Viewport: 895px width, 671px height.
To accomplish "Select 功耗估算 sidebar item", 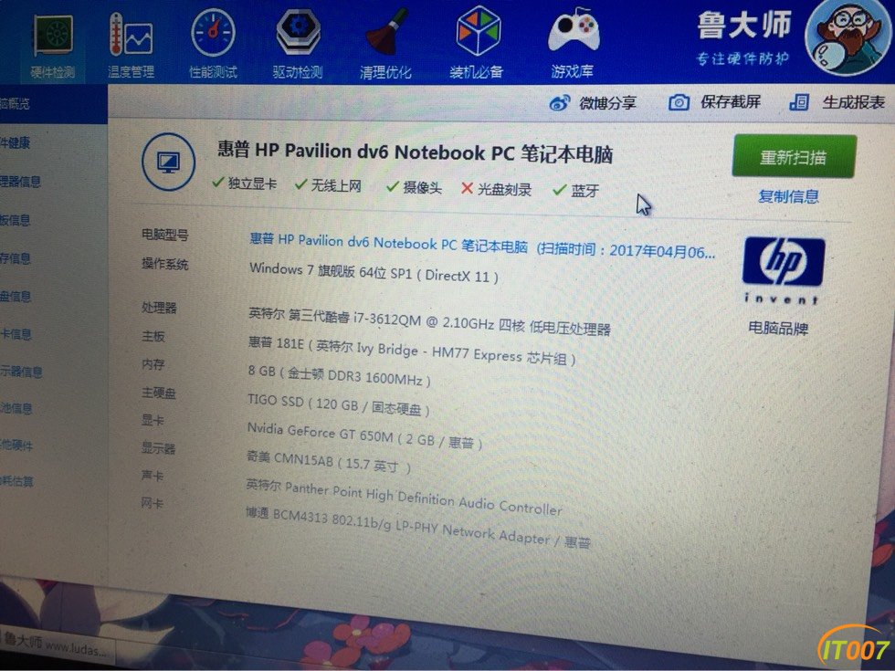I will click(16, 481).
